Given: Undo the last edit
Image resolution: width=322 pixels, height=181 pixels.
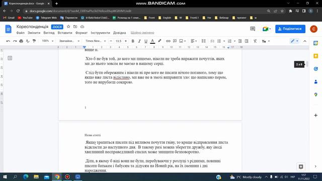Looking at the screenshot, I should point(8,41).
